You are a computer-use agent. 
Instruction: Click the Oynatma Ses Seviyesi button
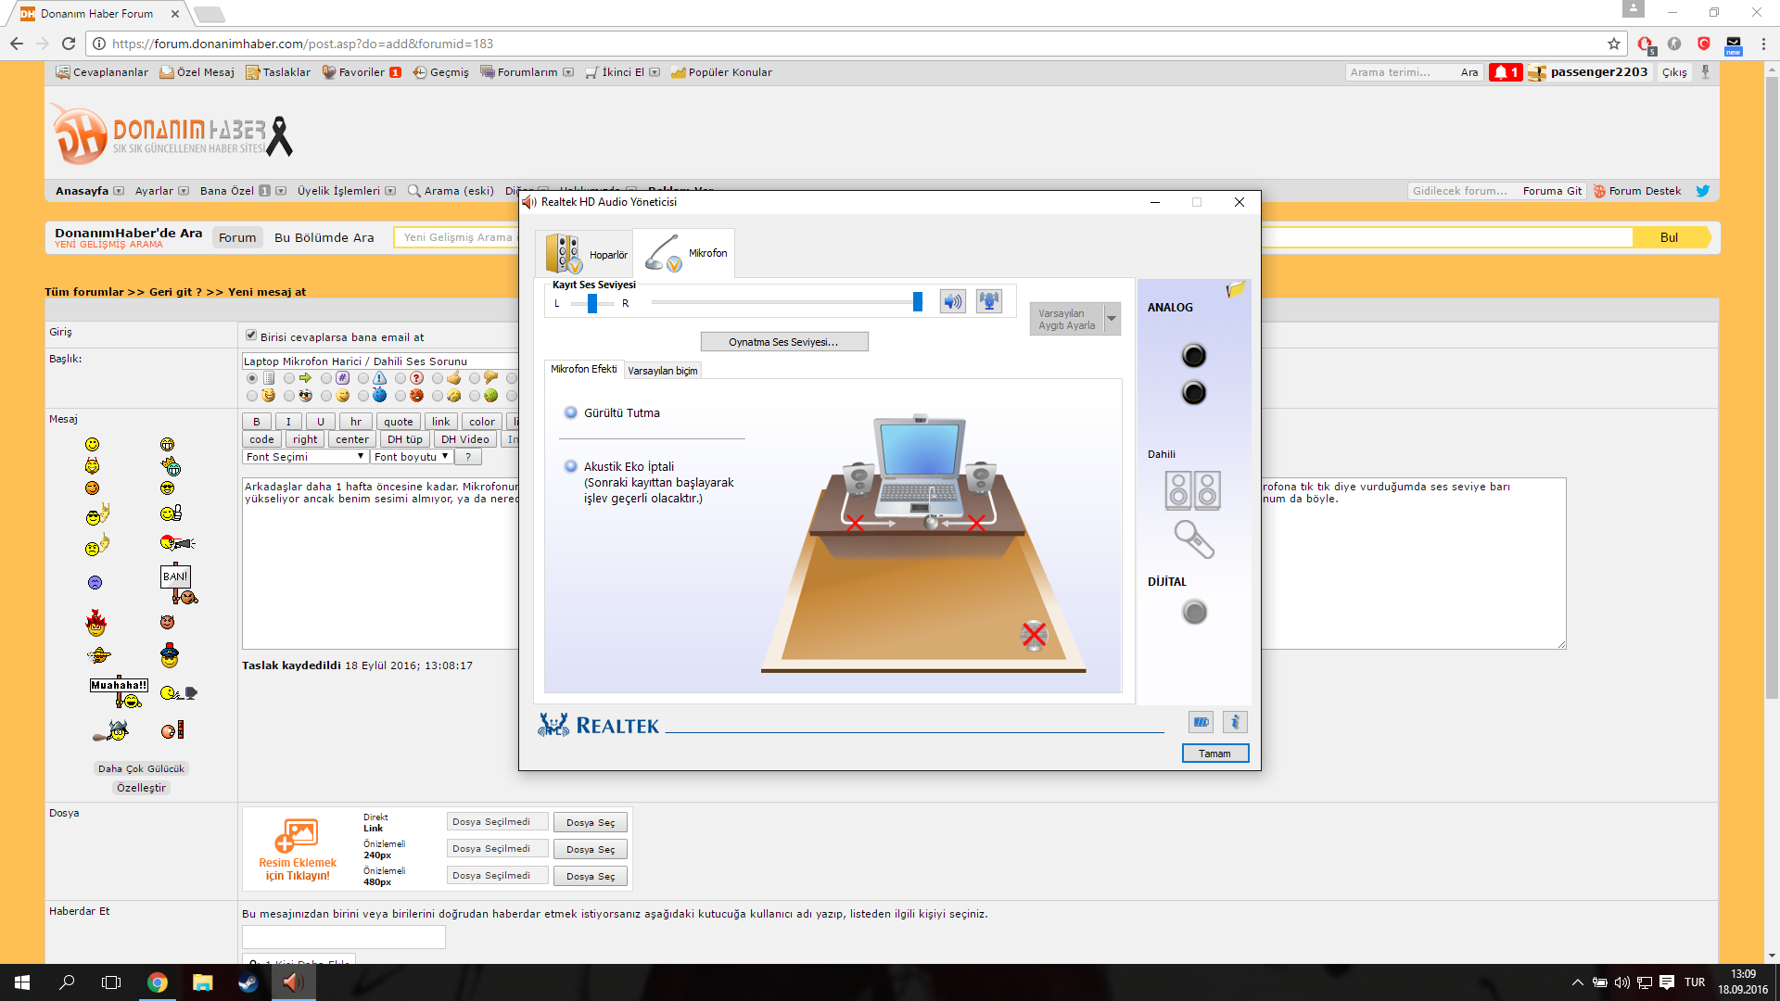[783, 342]
